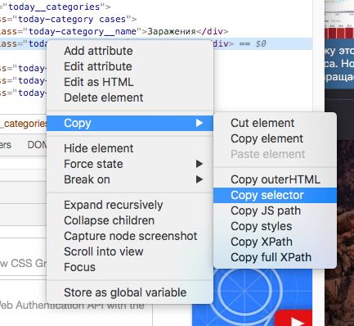Select Hide element menu item

tap(130, 148)
